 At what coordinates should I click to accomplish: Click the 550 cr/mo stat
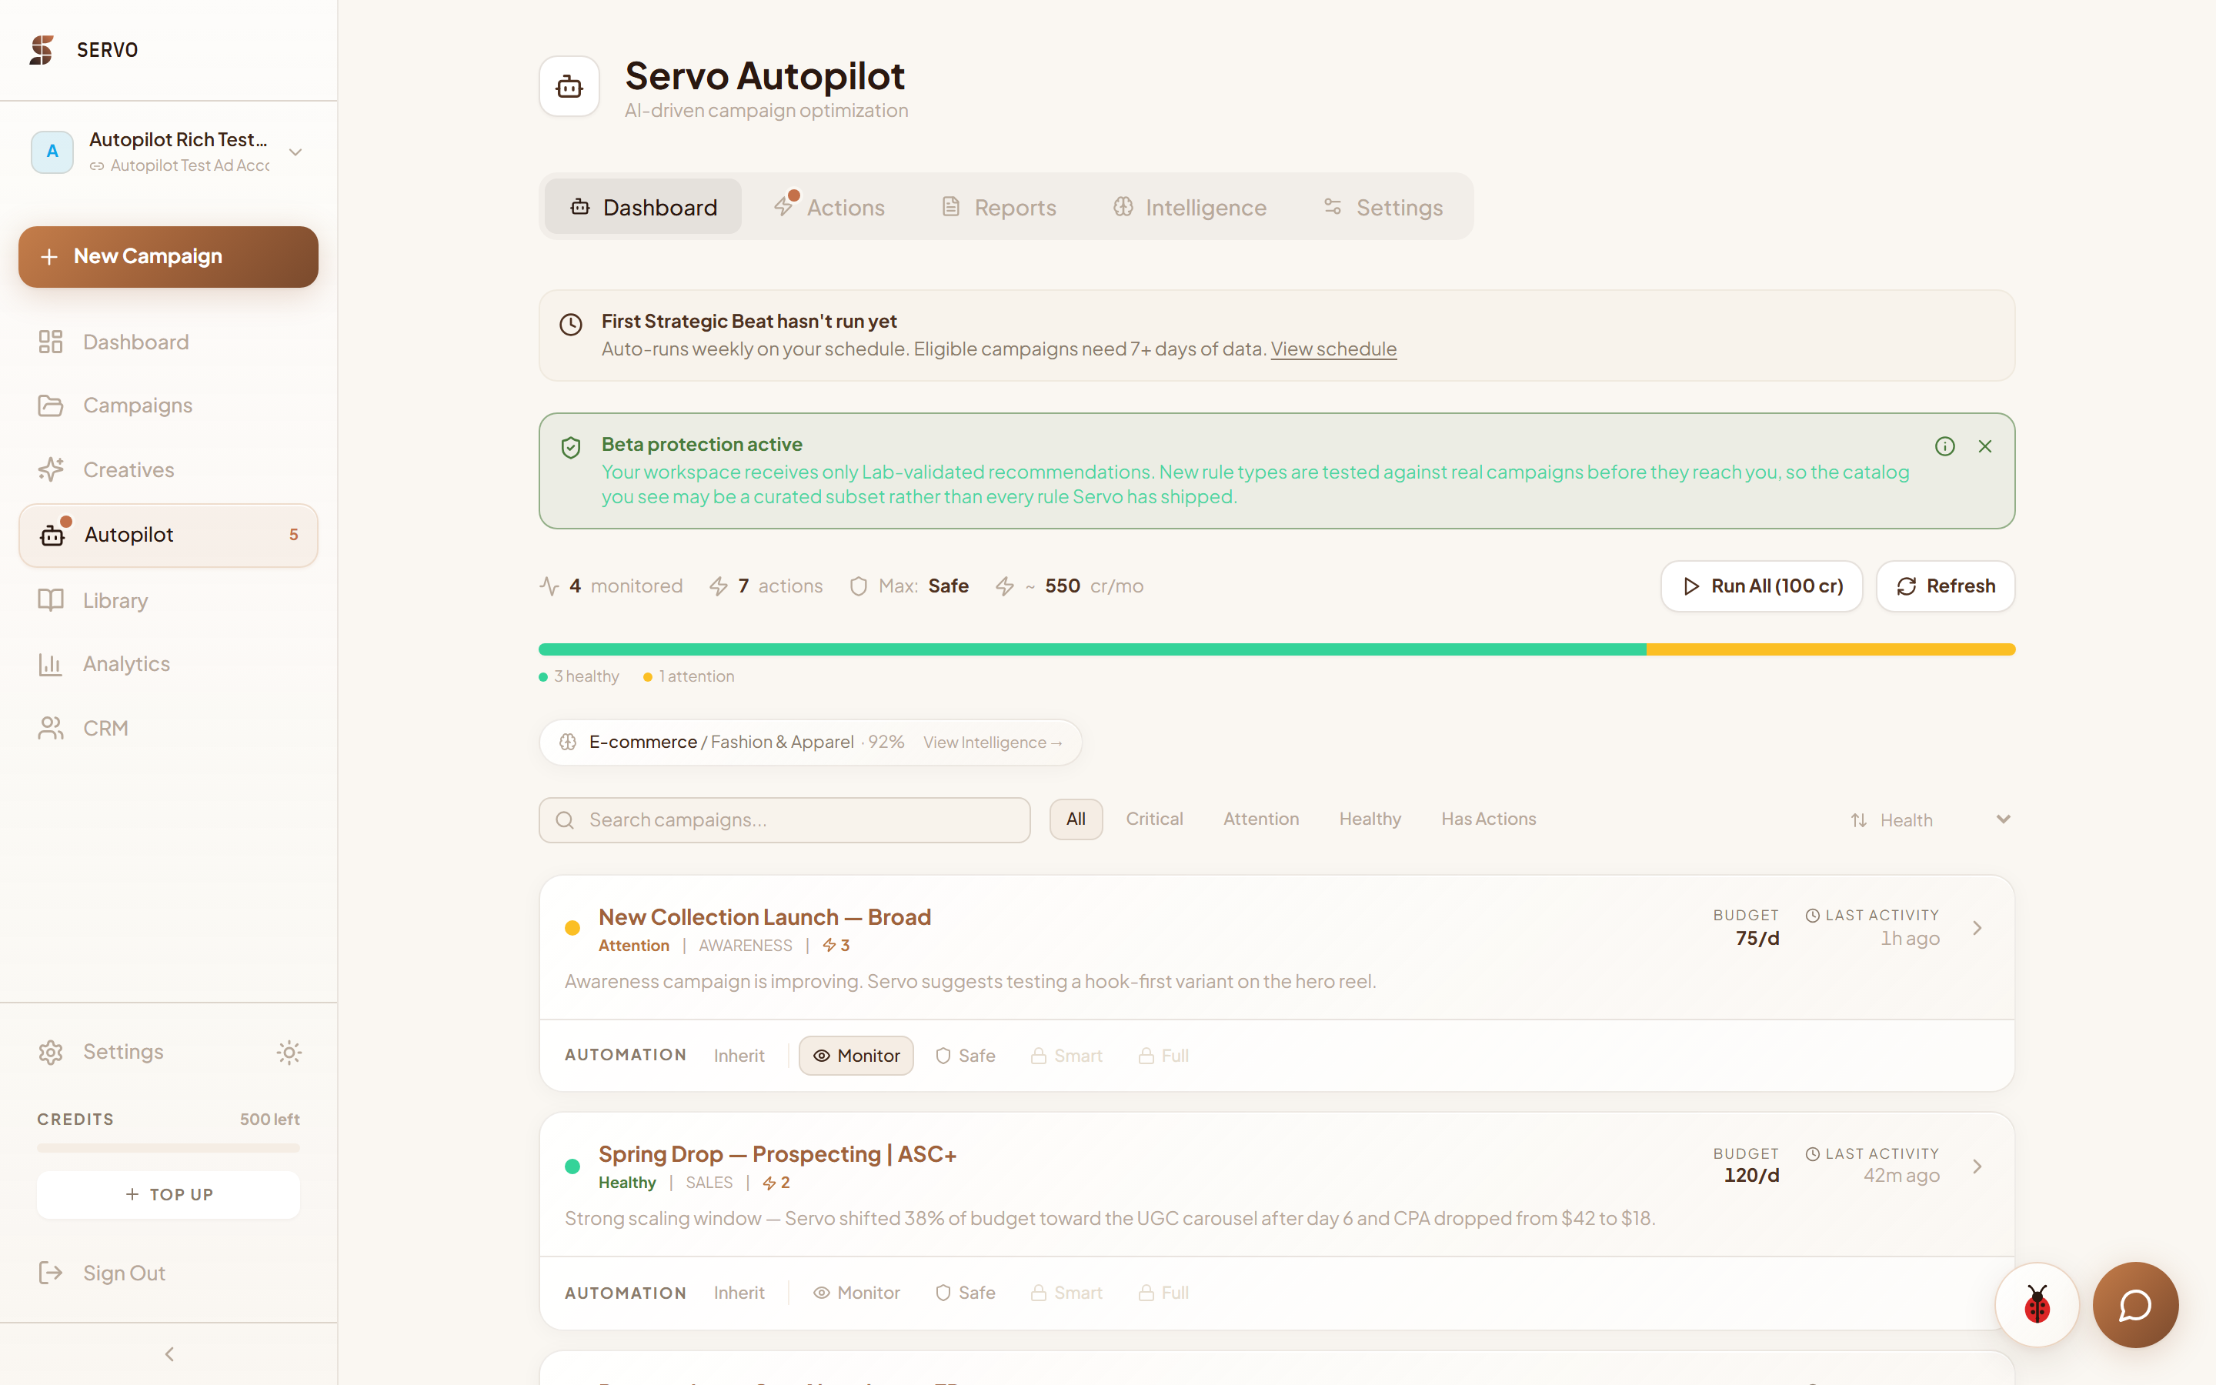tap(1070, 586)
